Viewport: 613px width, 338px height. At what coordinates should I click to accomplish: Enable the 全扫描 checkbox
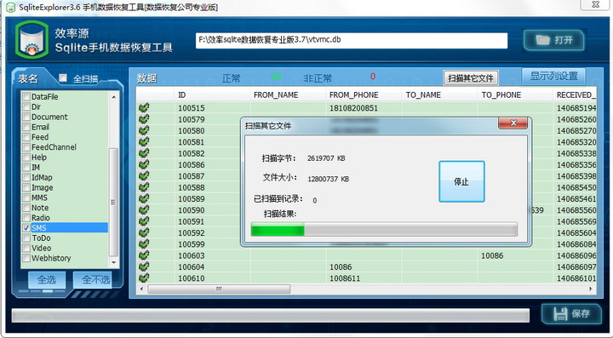(x=62, y=77)
